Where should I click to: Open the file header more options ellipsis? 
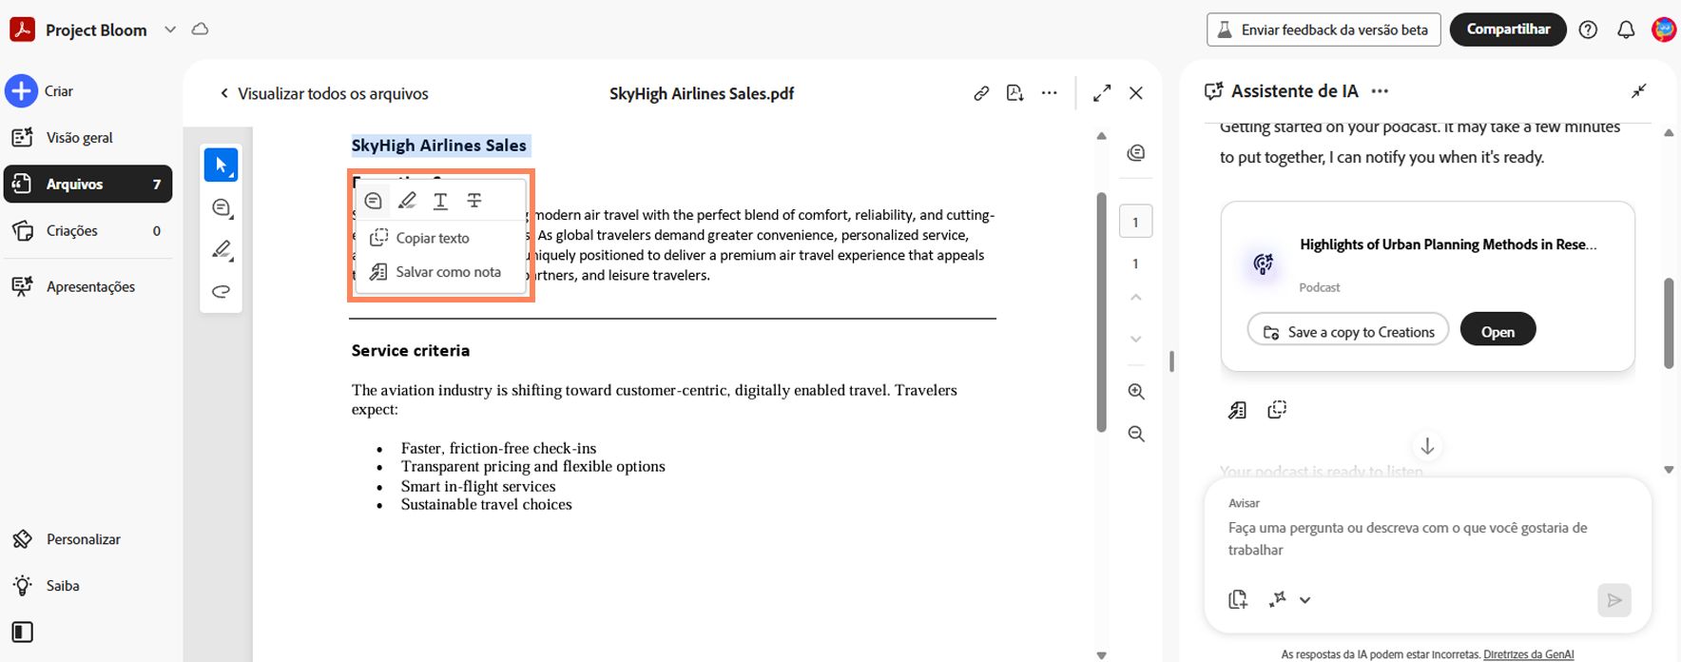(x=1049, y=93)
